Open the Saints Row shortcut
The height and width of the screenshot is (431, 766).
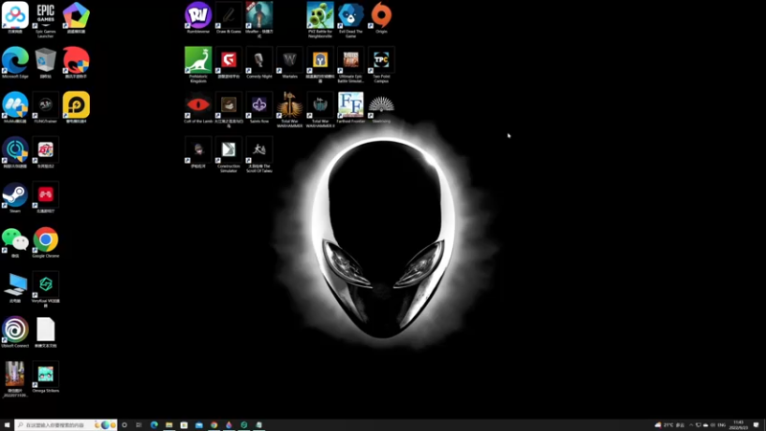259,106
